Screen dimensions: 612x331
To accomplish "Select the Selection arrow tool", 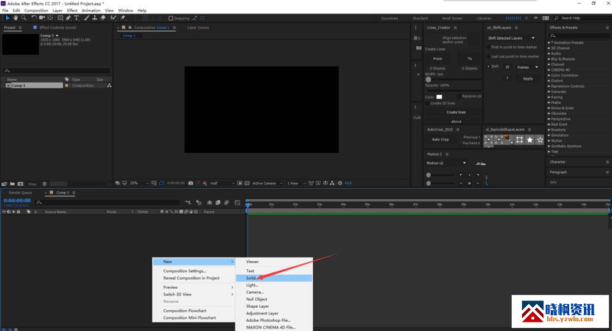I will point(7,18).
